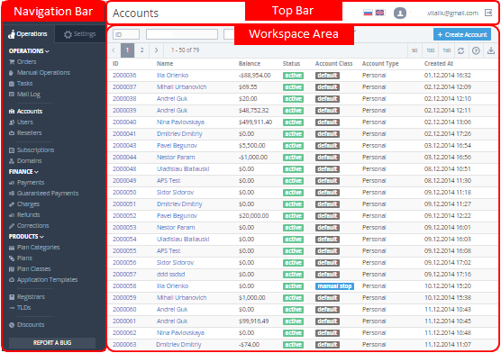
Task: Click the ID filter input field
Action: pos(126,34)
